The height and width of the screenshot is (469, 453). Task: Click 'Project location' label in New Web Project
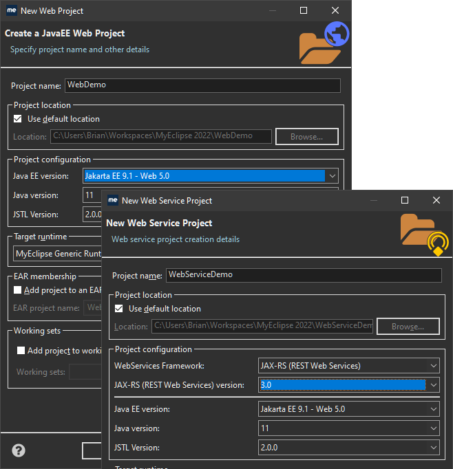coord(42,105)
